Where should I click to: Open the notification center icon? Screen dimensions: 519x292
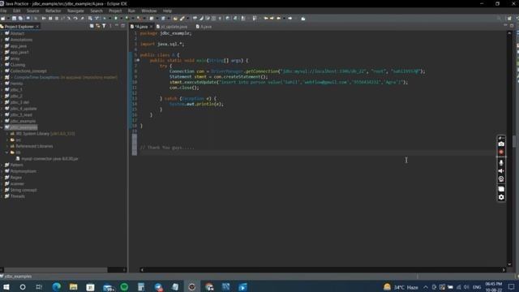(x=512, y=286)
